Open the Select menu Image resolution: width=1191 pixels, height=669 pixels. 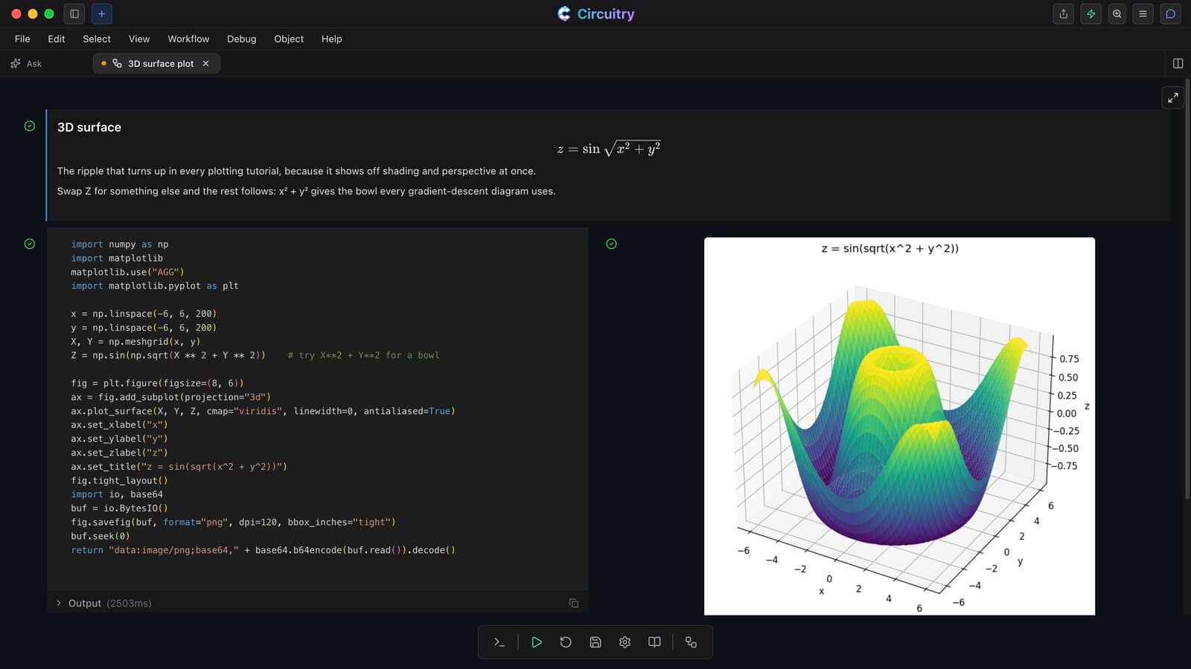(x=97, y=39)
